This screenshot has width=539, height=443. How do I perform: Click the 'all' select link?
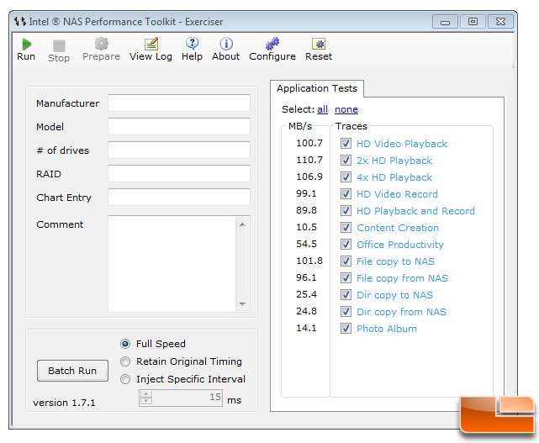click(322, 109)
